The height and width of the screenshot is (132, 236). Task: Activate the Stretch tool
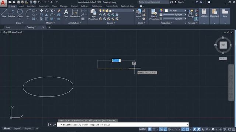click(41, 19)
